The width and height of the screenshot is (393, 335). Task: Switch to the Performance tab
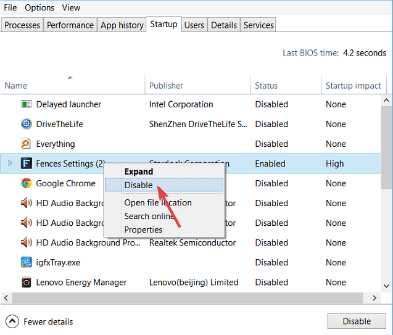tap(70, 25)
